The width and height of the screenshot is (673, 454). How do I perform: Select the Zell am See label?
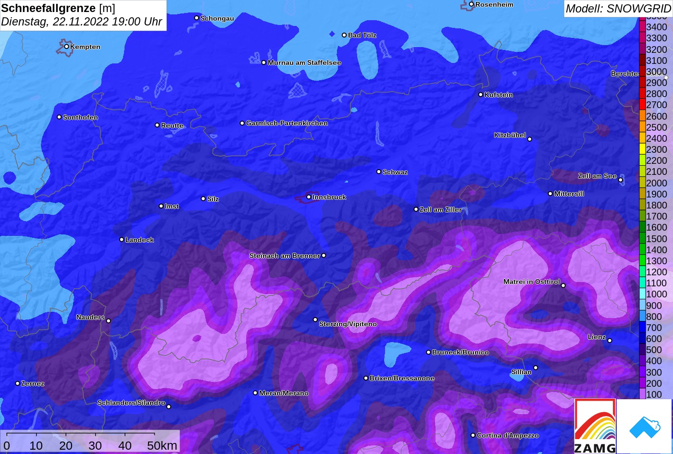[x=597, y=176]
